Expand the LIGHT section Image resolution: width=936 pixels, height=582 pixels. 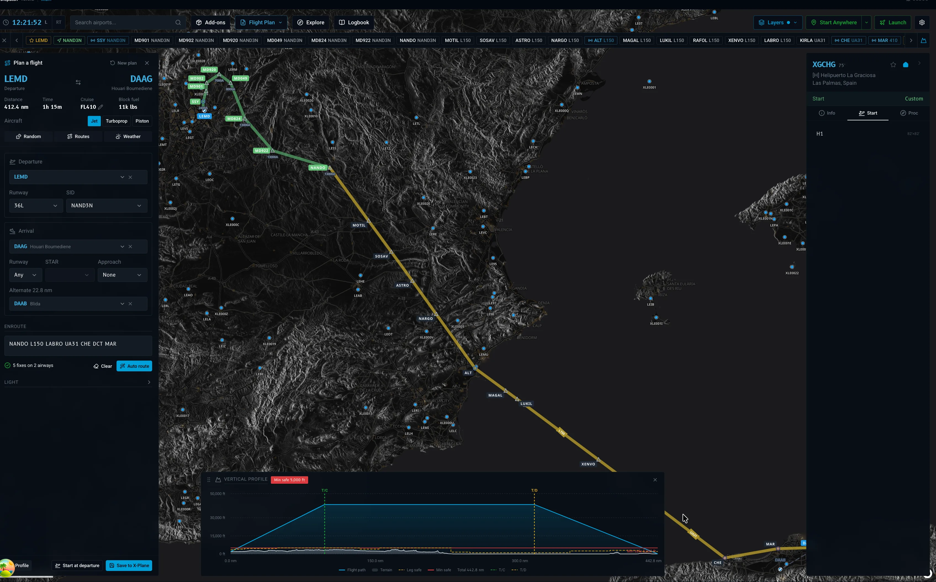tap(78, 382)
